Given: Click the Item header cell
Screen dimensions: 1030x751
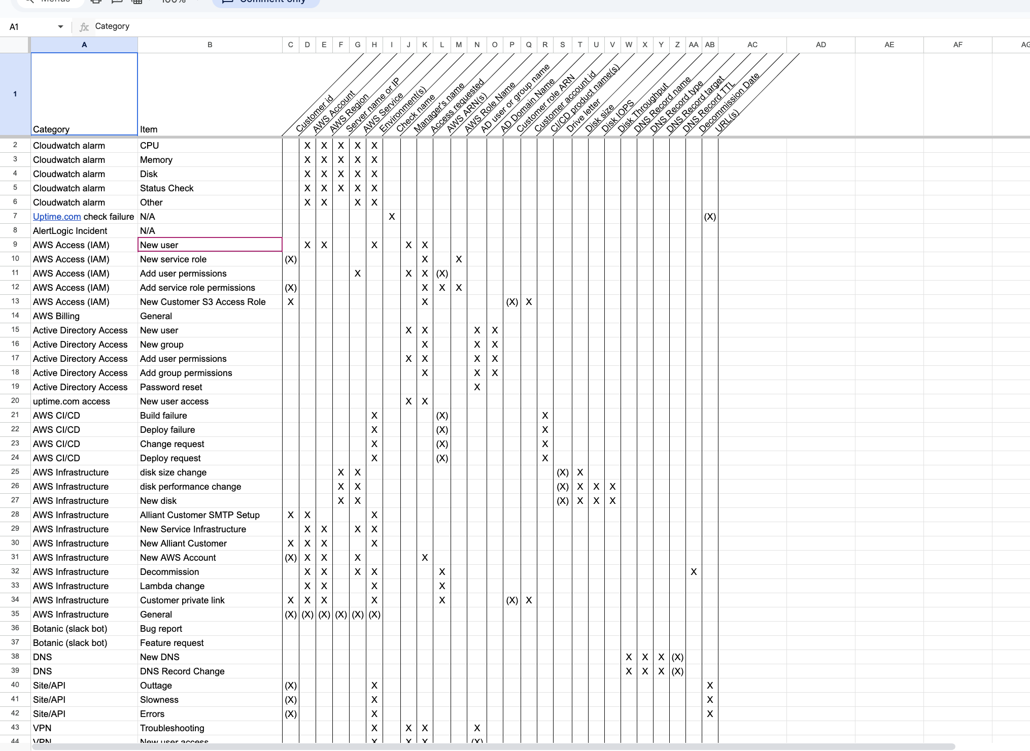Looking at the screenshot, I should (210, 94).
